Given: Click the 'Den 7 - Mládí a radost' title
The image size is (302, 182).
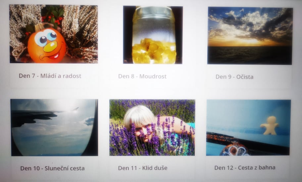Looking at the screenshot, I should 50,76.
